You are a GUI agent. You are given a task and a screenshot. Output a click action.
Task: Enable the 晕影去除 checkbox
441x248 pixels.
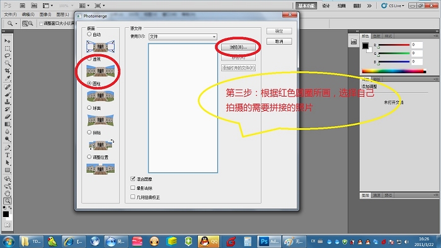coord(133,188)
